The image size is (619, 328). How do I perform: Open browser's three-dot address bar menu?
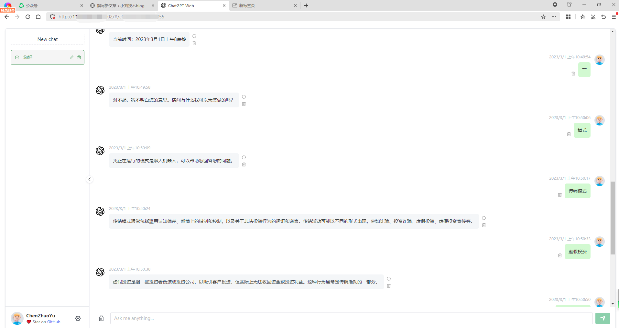(554, 17)
